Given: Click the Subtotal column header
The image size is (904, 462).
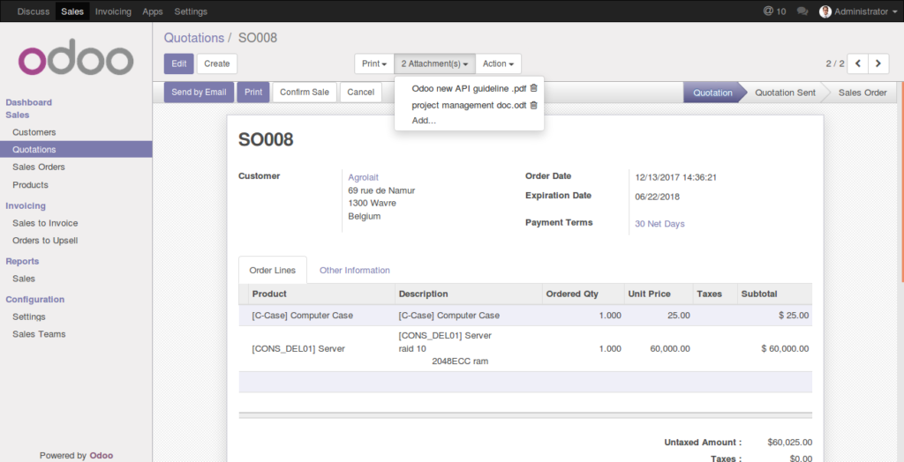Looking at the screenshot, I should click(775, 294).
